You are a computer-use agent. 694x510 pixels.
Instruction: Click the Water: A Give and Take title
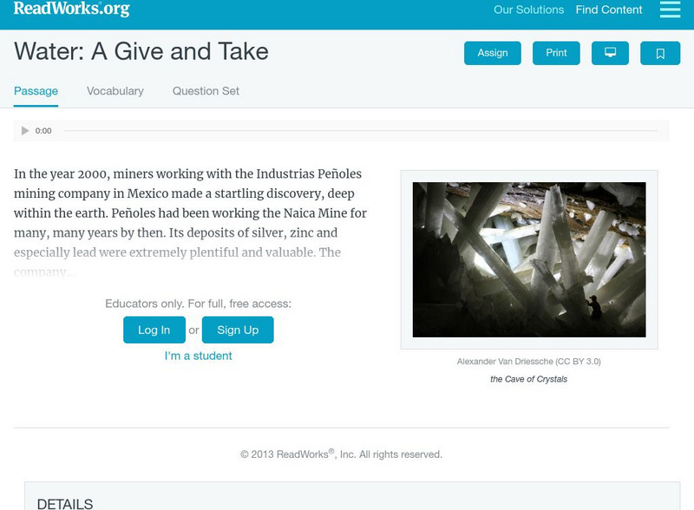(x=141, y=52)
